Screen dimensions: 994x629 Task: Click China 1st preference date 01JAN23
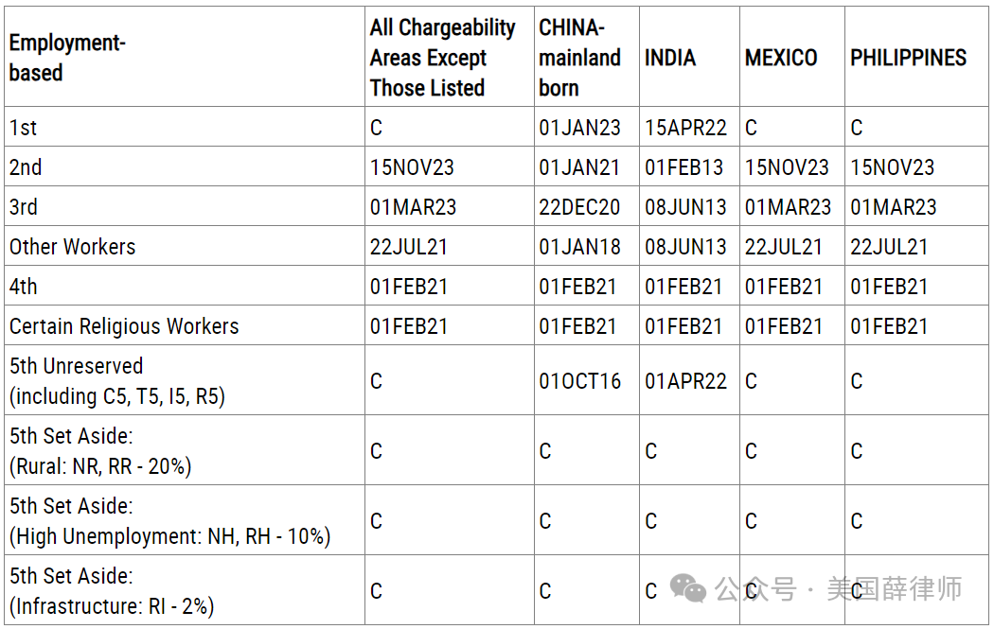coord(579,128)
